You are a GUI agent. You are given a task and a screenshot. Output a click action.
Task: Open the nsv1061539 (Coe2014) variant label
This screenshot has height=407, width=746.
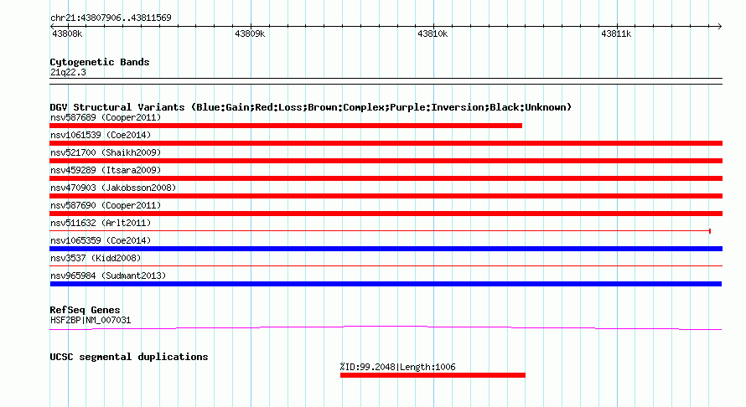coord(101,135)
